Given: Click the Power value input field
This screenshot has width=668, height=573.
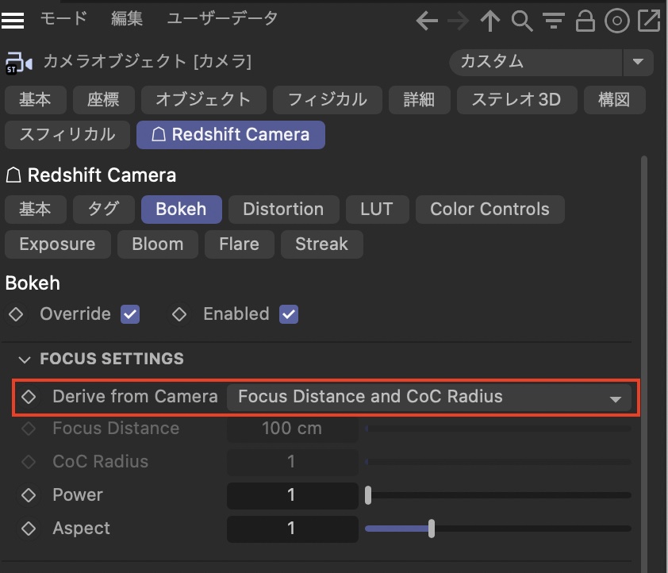Looking at the screenshot, I should coord(291,495).
